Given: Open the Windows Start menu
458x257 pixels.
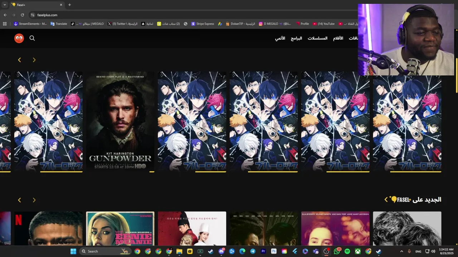Looking at the screenshot, I should (x=73, y=251).
